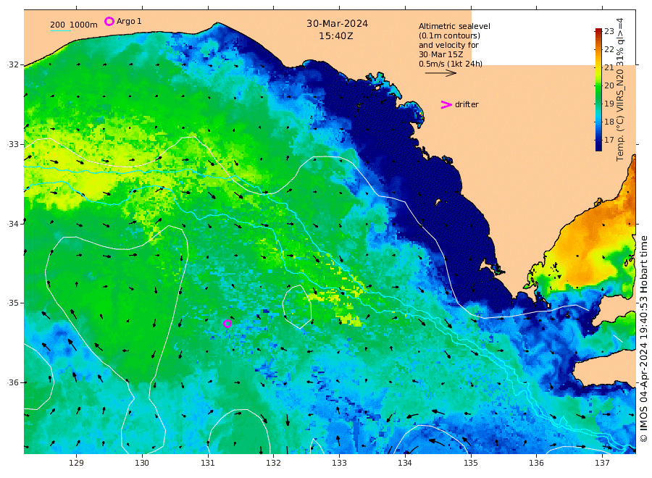652x478 pixels.
Task: Click the 'Argo 1' legend label
Action: 129,21
